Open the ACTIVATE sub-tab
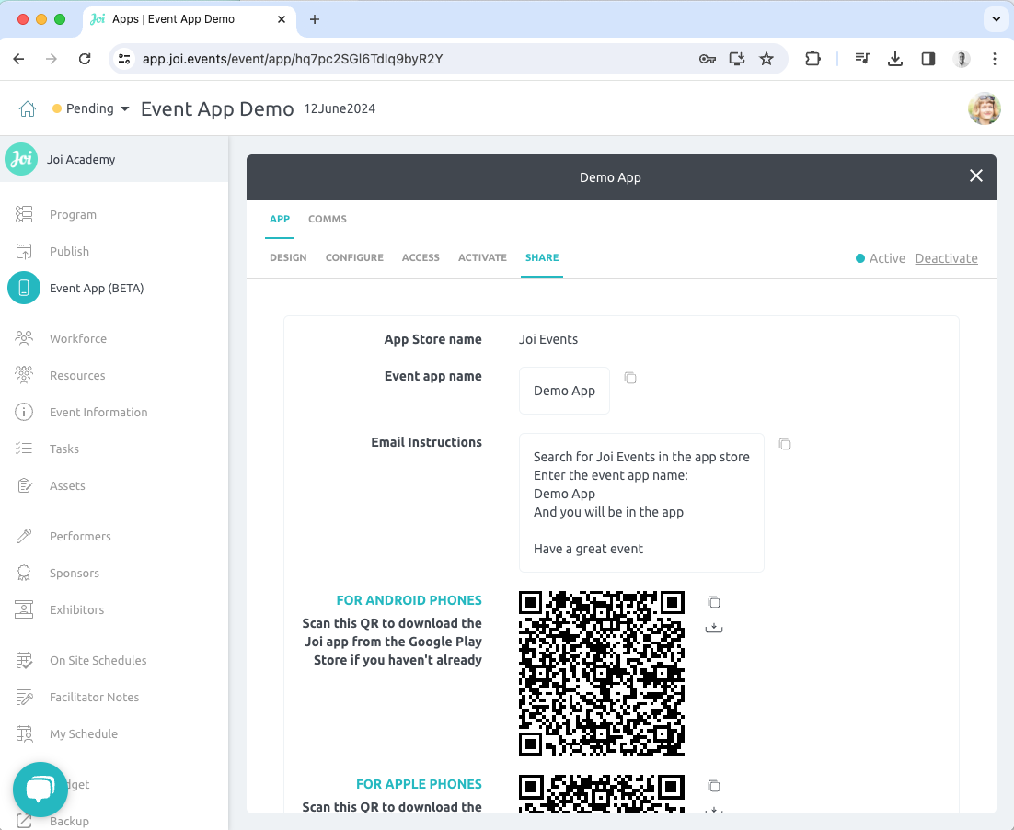Screen dimensions: 1014x830 pyautogui.click(x=482, y=257)
